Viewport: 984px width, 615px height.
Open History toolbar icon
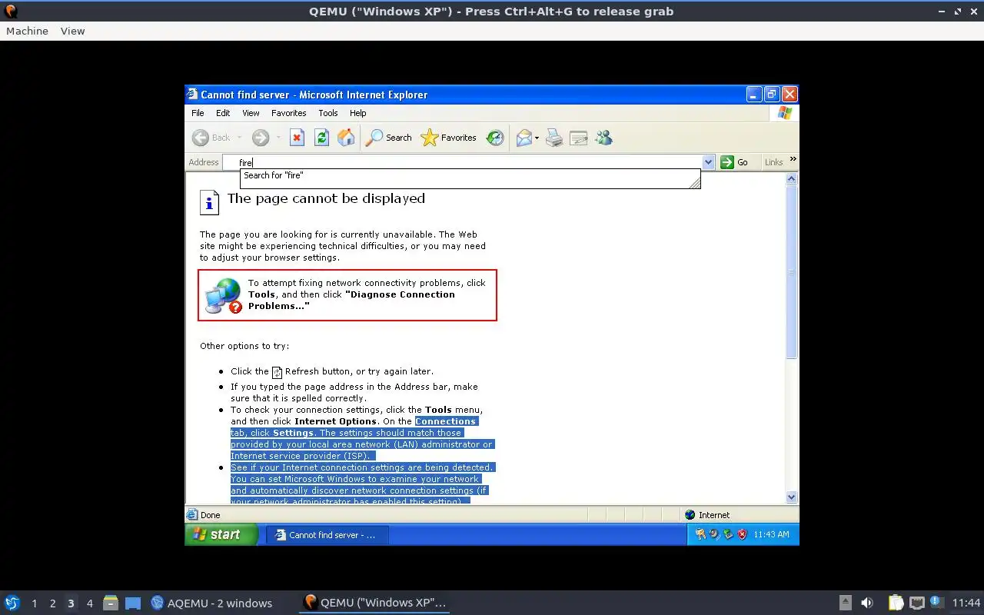coord(496,138)
